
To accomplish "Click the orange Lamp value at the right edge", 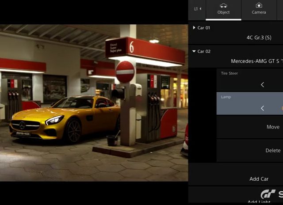I will point(282,108).
